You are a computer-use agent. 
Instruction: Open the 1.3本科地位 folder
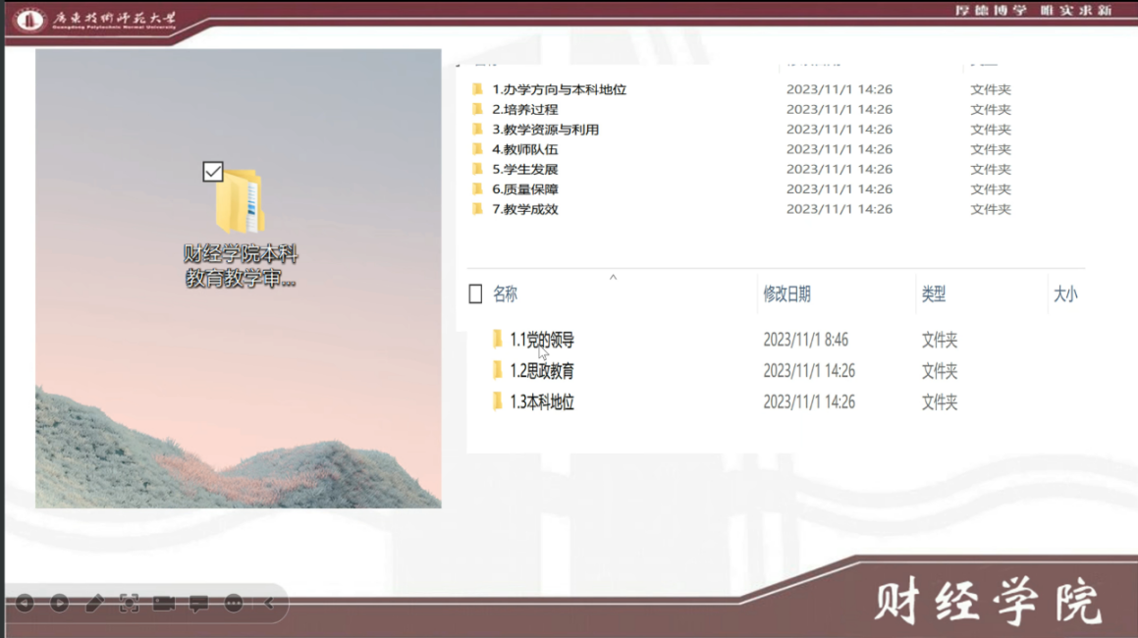[541, 402]
